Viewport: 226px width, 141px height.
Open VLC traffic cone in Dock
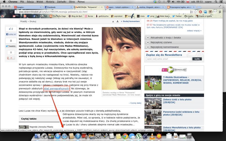coord(152,136)
